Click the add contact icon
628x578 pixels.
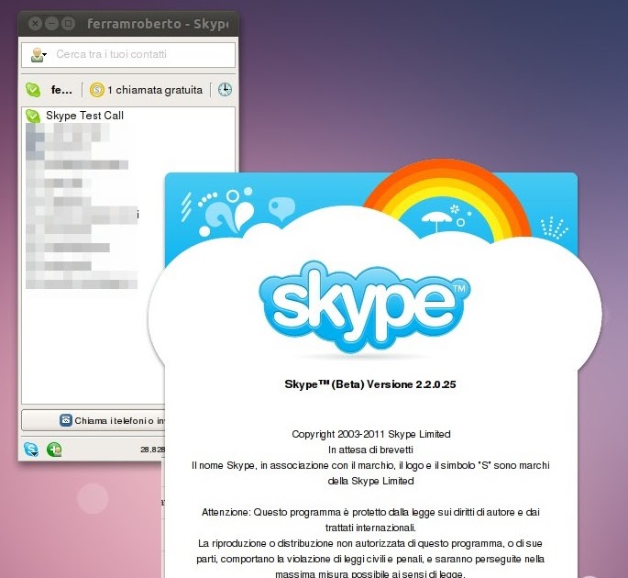(54, 450)
